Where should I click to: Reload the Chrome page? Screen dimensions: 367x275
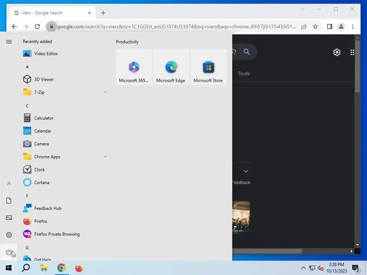click(x=37, y=26)
